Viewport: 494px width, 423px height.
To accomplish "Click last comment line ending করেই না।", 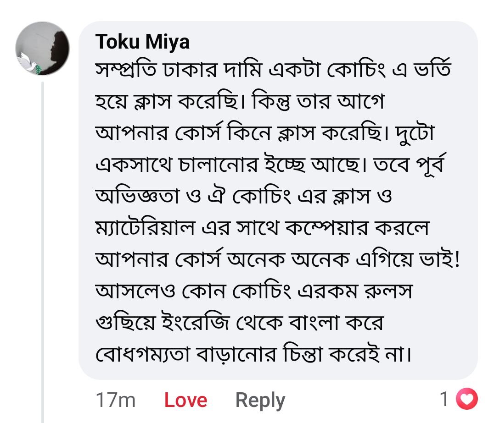I will point(253,353).
